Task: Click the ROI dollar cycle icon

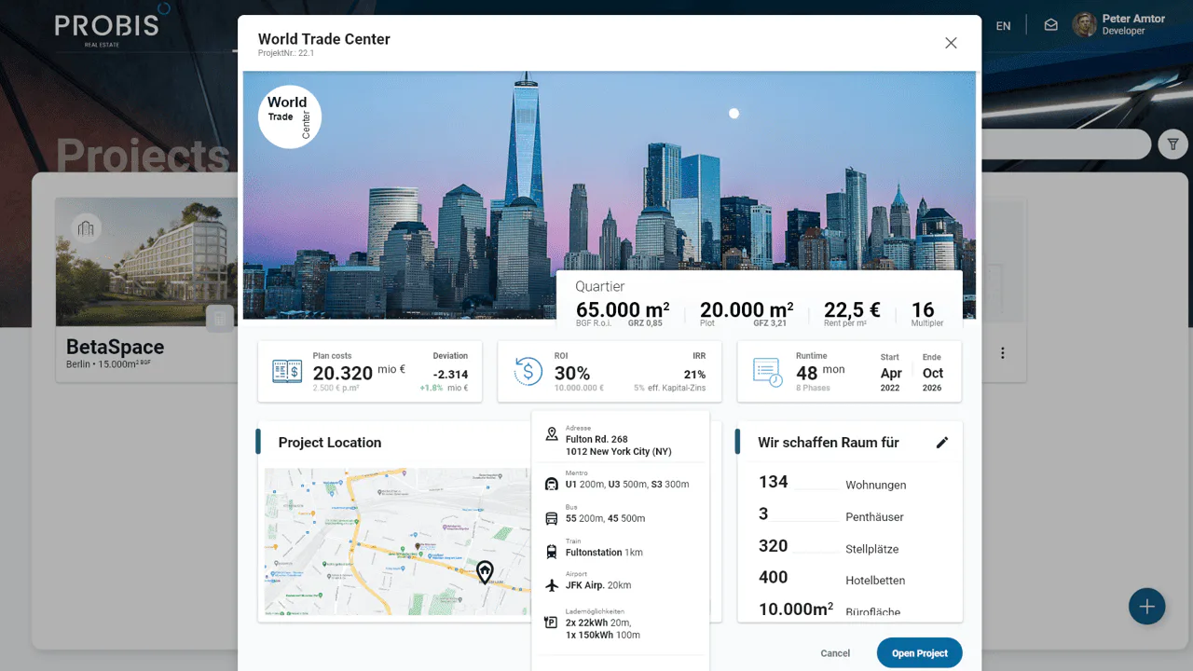Action: point(528,371)
